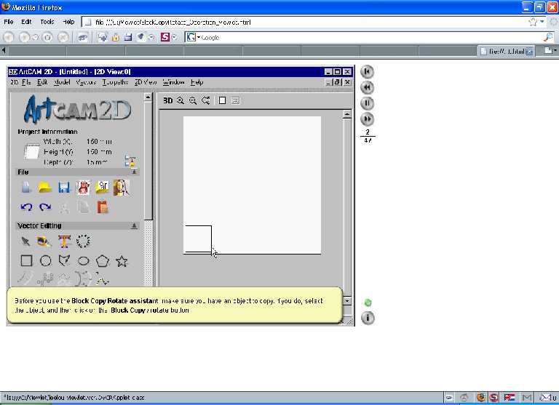Screen dimensions: 559x405
Task: Select the Create Star tool
Action: (122, 261)
